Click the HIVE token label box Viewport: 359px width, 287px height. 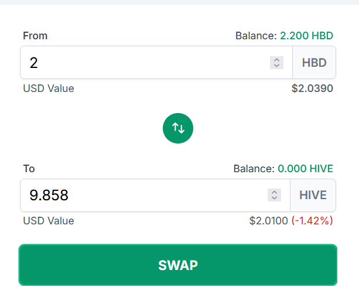pyautogui.click(x=313, y=195)
